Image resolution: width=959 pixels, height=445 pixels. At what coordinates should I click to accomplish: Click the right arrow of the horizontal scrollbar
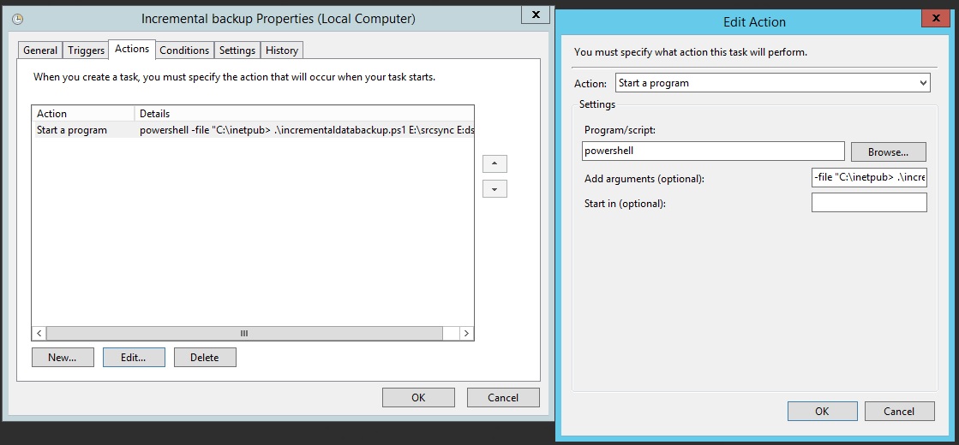pos(467,333)
